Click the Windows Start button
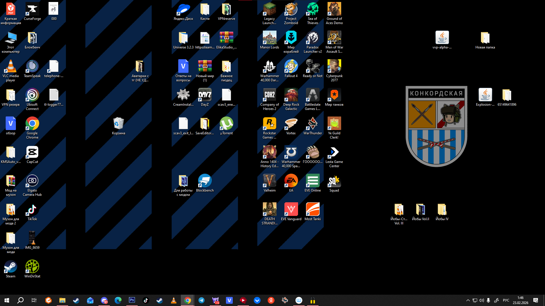Screen dimensions: 545x306 pos(7,300)
